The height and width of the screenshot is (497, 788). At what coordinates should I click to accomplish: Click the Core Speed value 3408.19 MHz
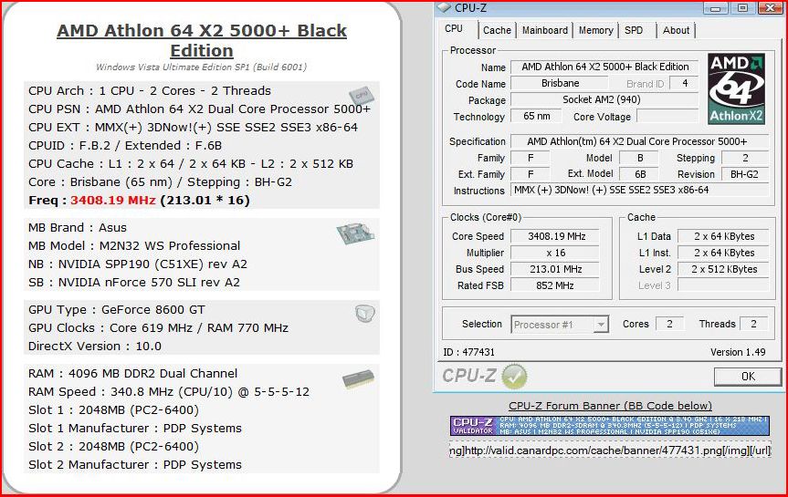coord(556,236)
